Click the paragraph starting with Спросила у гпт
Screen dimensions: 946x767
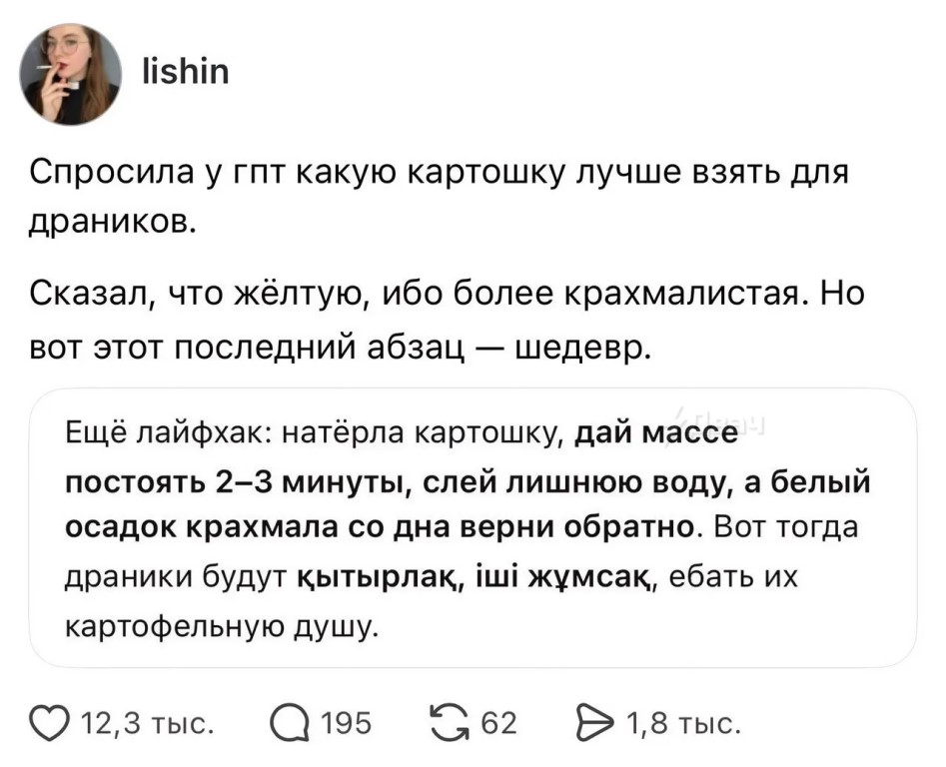[x=440, y=197]
